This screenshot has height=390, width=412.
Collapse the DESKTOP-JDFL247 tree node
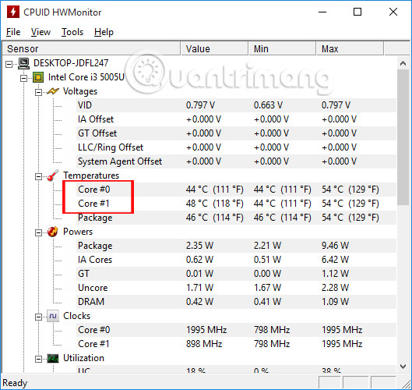pos(9,64)
